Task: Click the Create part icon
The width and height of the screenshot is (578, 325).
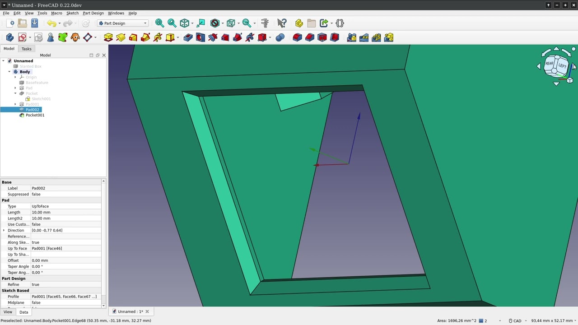Action: (x=299, y=23)
